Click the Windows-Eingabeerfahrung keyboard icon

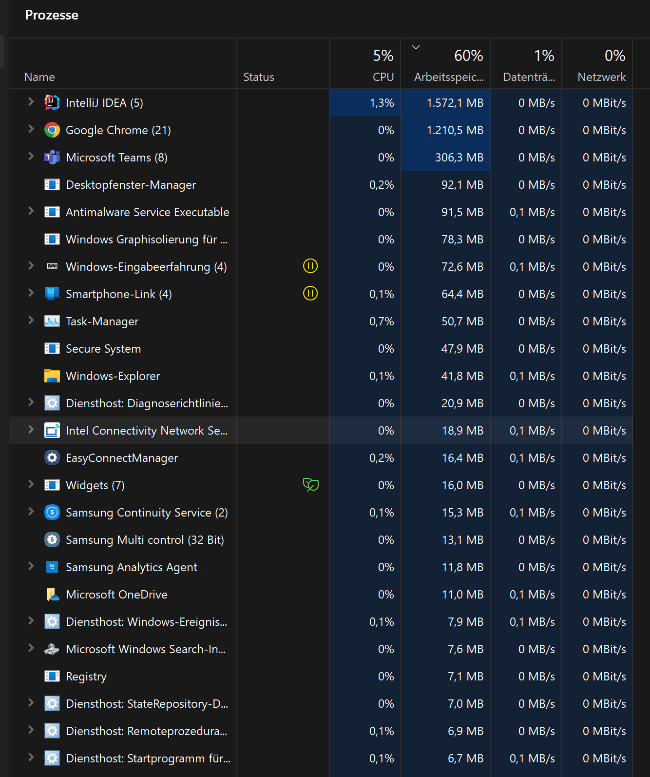(52, 266)
